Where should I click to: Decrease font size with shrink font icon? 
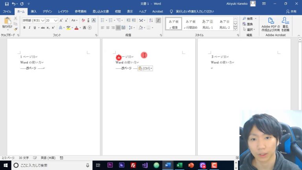66,20
